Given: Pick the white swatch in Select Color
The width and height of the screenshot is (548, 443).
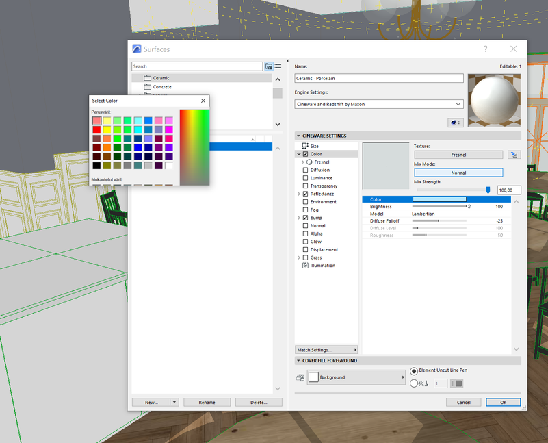Looking at the screenshot, I should click(x=169, y=165).
